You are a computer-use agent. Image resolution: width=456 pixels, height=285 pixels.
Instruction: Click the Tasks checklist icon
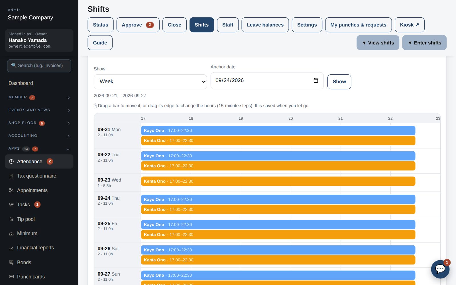point(11,205)
